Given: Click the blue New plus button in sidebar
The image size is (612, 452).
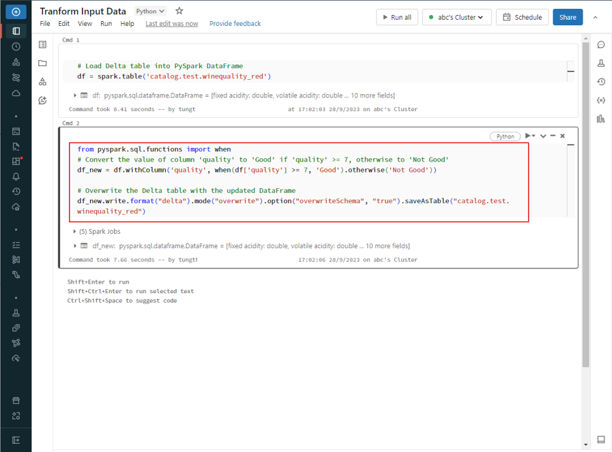Looking at the screenshot, I should pyautogui.click(x=16, y=12).
